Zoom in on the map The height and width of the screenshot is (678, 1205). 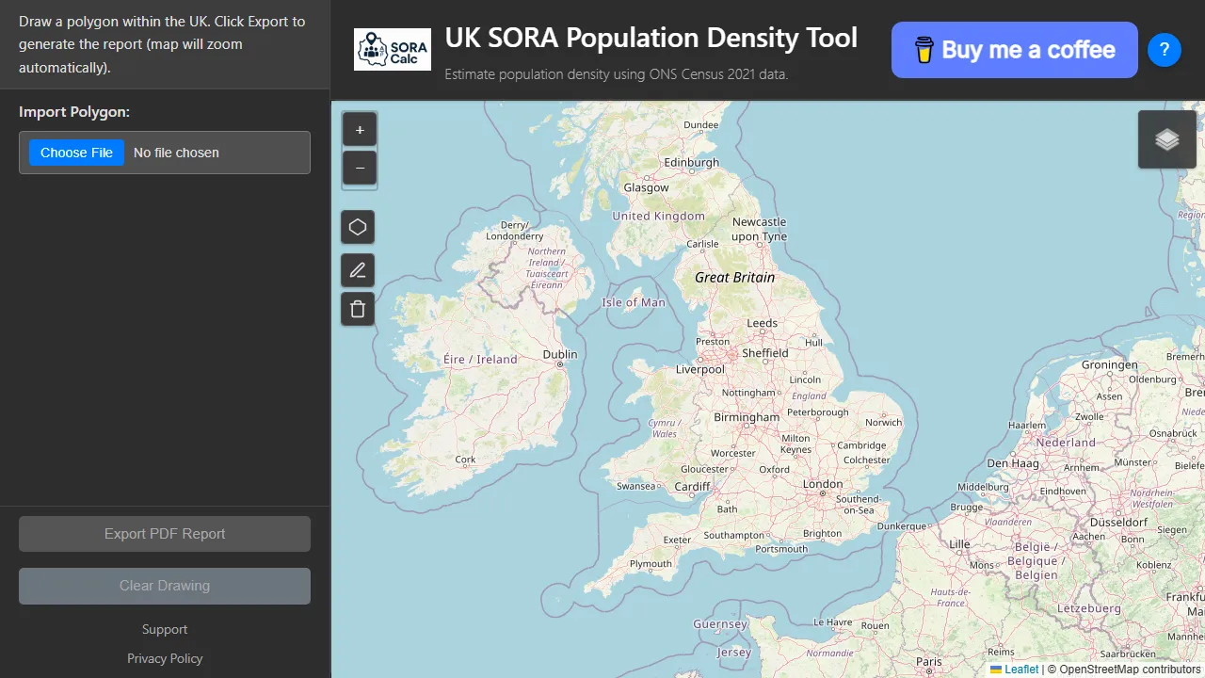tap(360, 129)
